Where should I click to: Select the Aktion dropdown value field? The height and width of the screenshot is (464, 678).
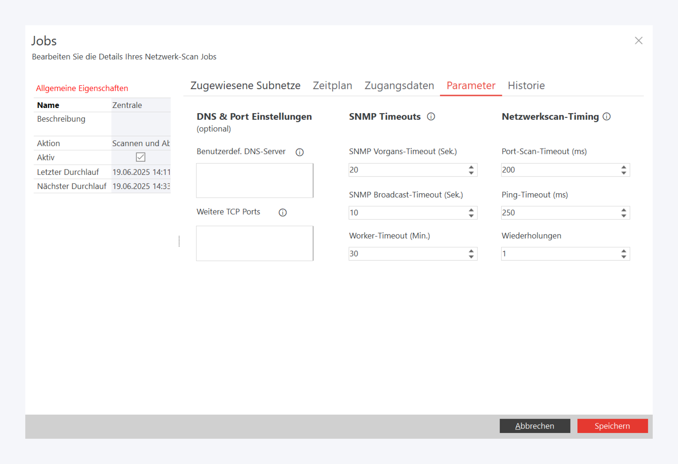tap(141, 143)
